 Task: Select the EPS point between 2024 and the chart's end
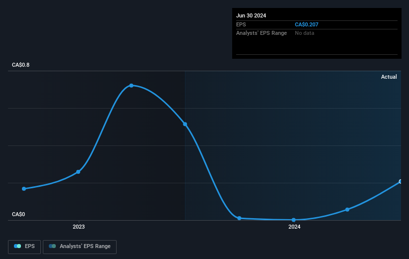[x=347, y=210]
